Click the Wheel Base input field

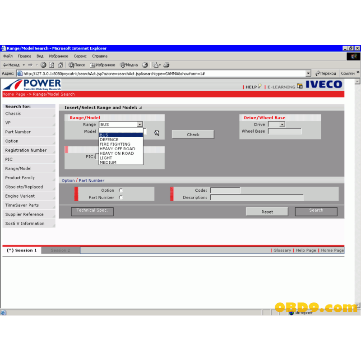[x=285, y=131]
